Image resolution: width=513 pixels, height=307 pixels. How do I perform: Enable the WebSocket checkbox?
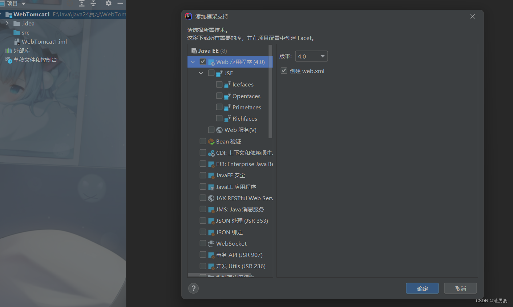(x=203, y=243)
